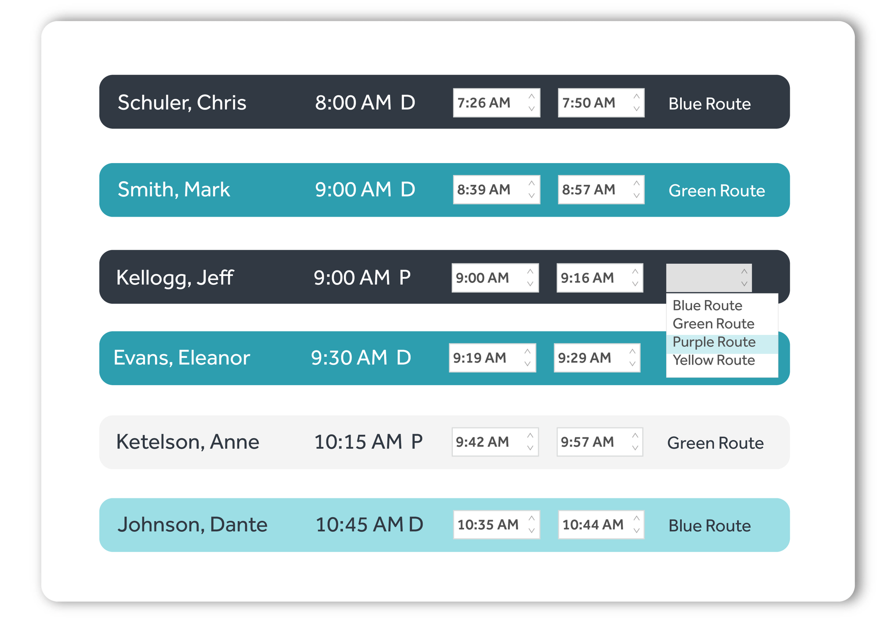Click Schuler's 8:00 AM D appointment

[x=365, y=102]
